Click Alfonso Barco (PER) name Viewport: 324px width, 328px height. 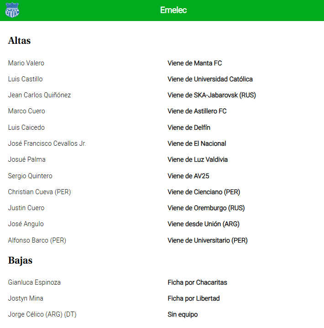click(37, 240)
